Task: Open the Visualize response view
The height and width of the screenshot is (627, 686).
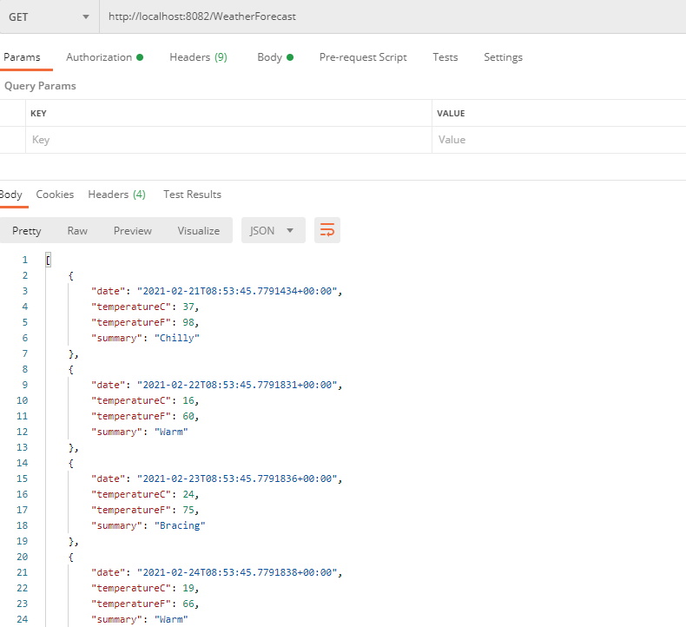Action: click(x=199, y=230)
